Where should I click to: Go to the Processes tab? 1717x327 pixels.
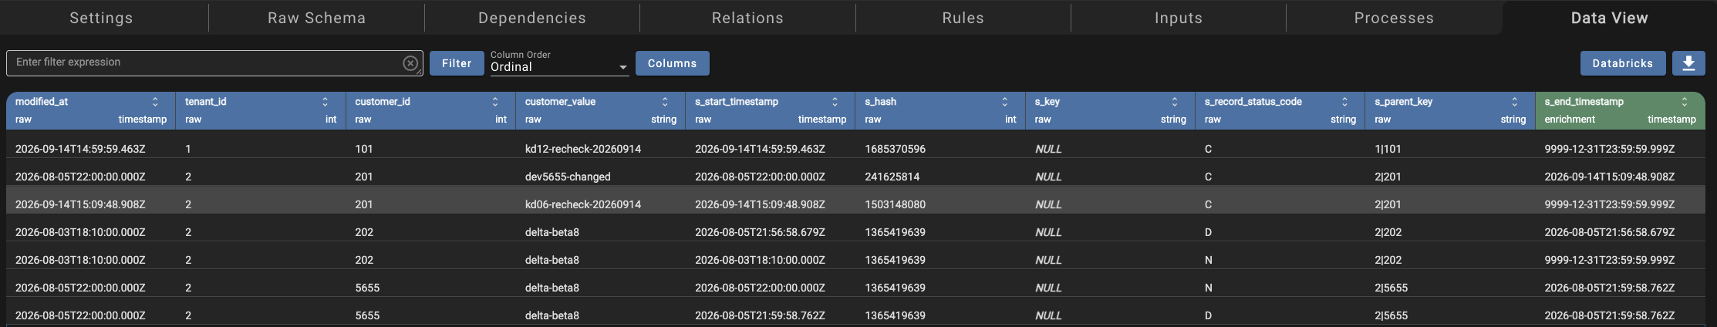[1395, 18]
